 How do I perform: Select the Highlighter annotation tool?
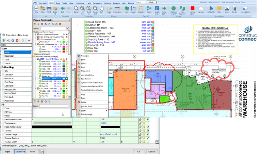[x=211, y=8]
